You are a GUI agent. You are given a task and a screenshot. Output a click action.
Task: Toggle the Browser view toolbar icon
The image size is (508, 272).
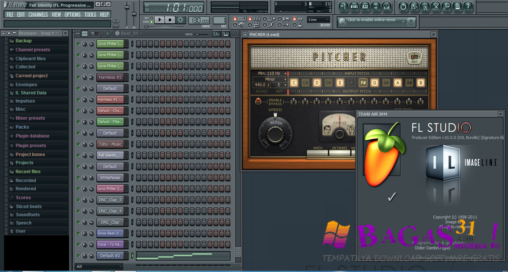376,6
